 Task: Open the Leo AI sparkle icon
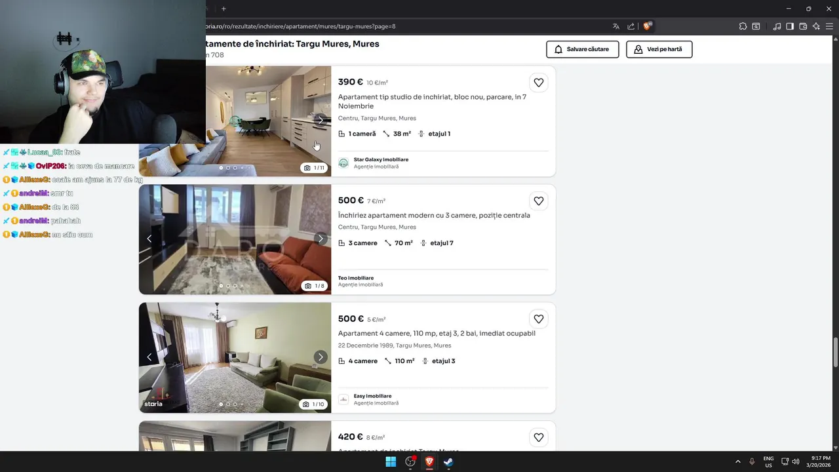pos(816,26)
